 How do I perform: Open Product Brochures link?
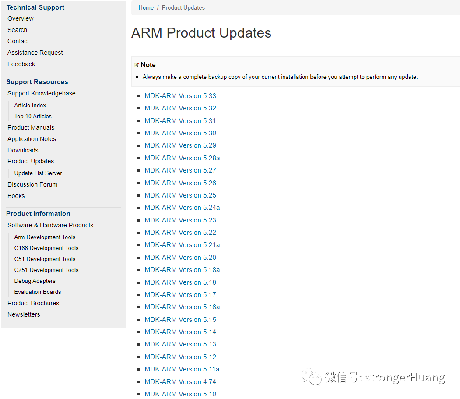[x=33, y=303]
